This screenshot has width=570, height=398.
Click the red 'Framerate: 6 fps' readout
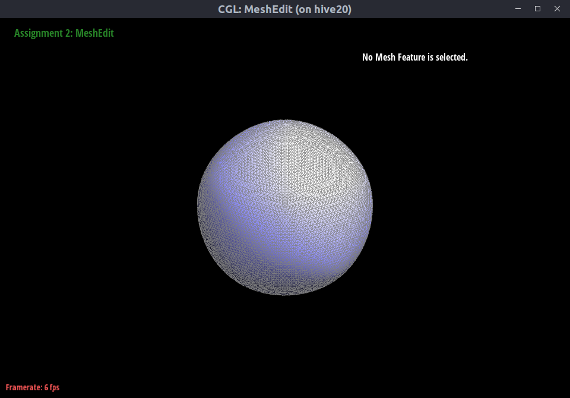pos(33,387)
